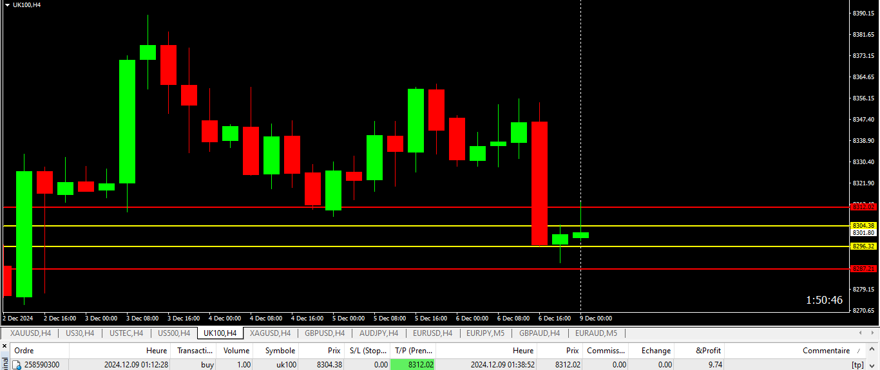The image size is (880, 370).
Task: Click the 8390.15 price scale value
Action: (x=863, y=14)
